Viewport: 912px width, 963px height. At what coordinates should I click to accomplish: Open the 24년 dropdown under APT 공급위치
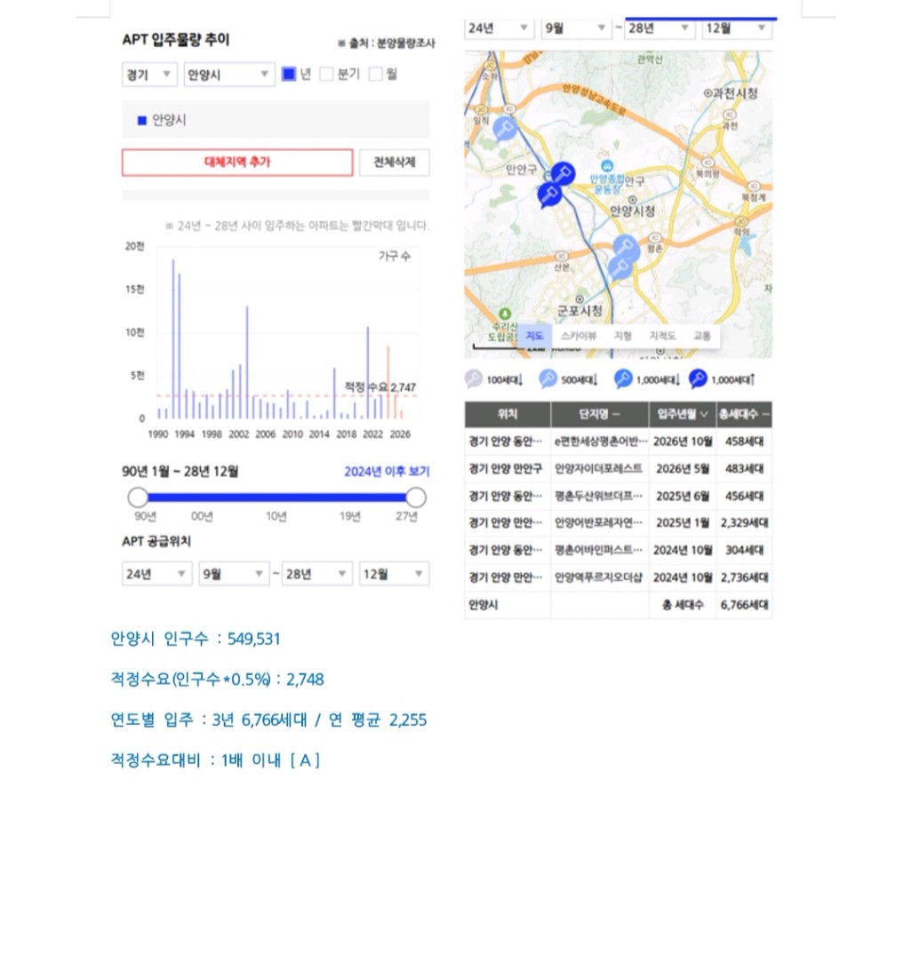click(x=156, y=574)
